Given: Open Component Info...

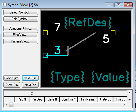Looking at the screenshot, I should pyautogui.click(x=21, y=28).
